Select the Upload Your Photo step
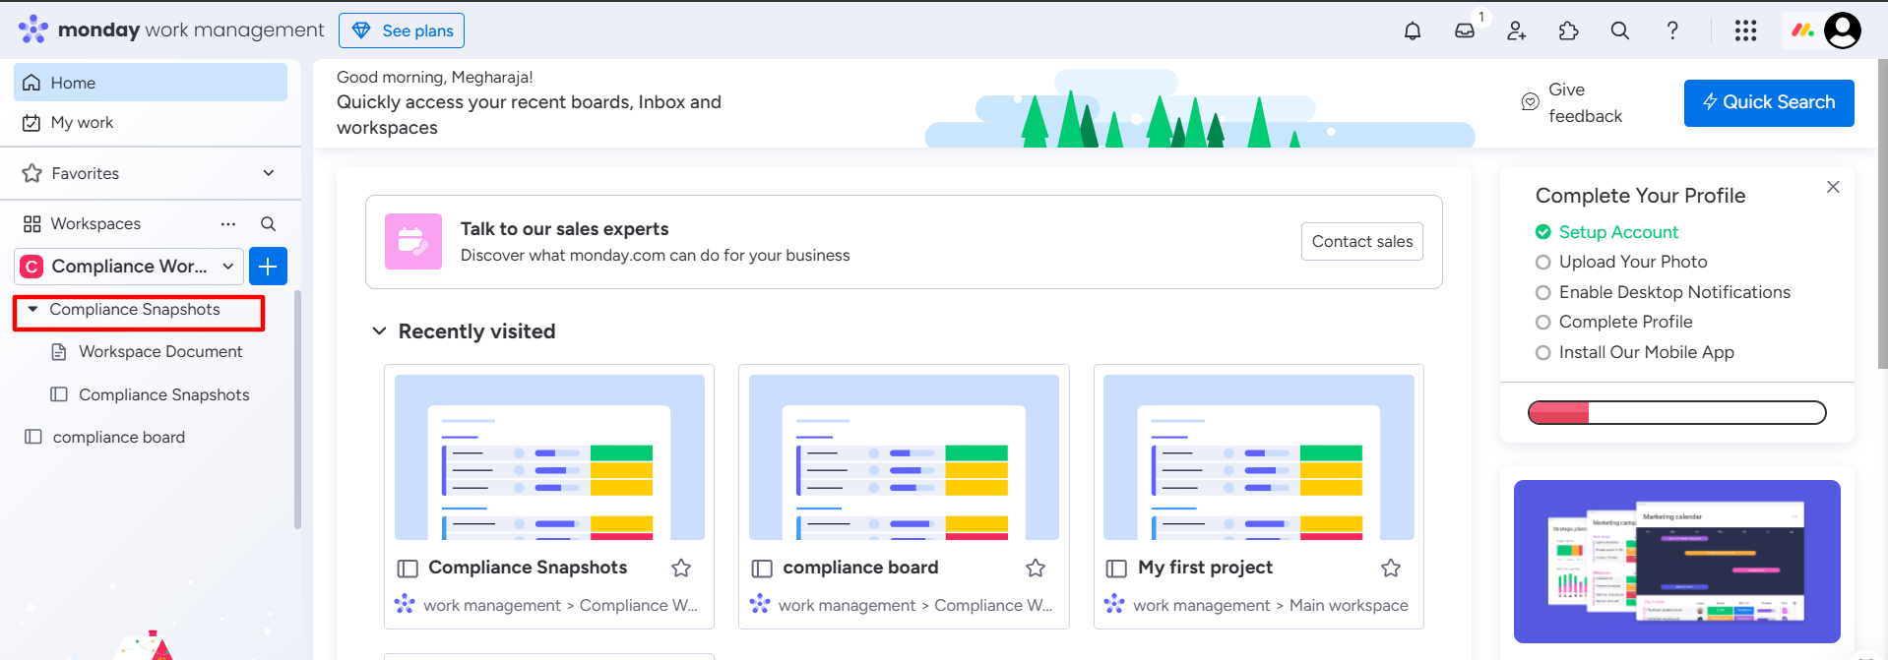Image resolution: width=1888 pixels, height=660 pixels. [x=1621, y=262]
